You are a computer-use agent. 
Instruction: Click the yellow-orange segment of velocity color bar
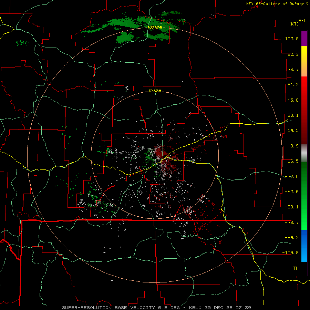304,61
